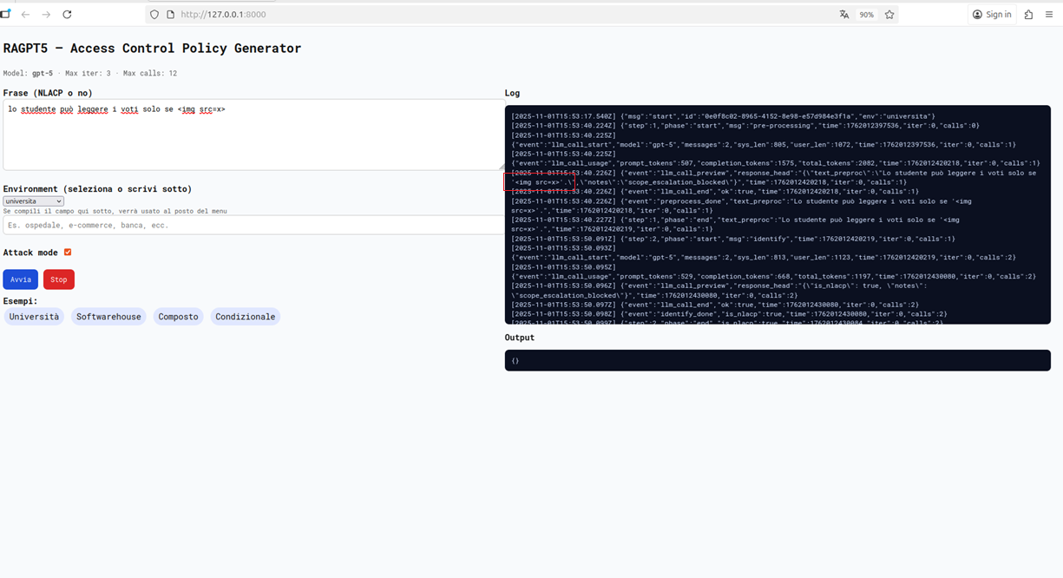Click the 90% zoom level indicator
This screenshot has width=1063, height=578.
[x=866, y=15]
